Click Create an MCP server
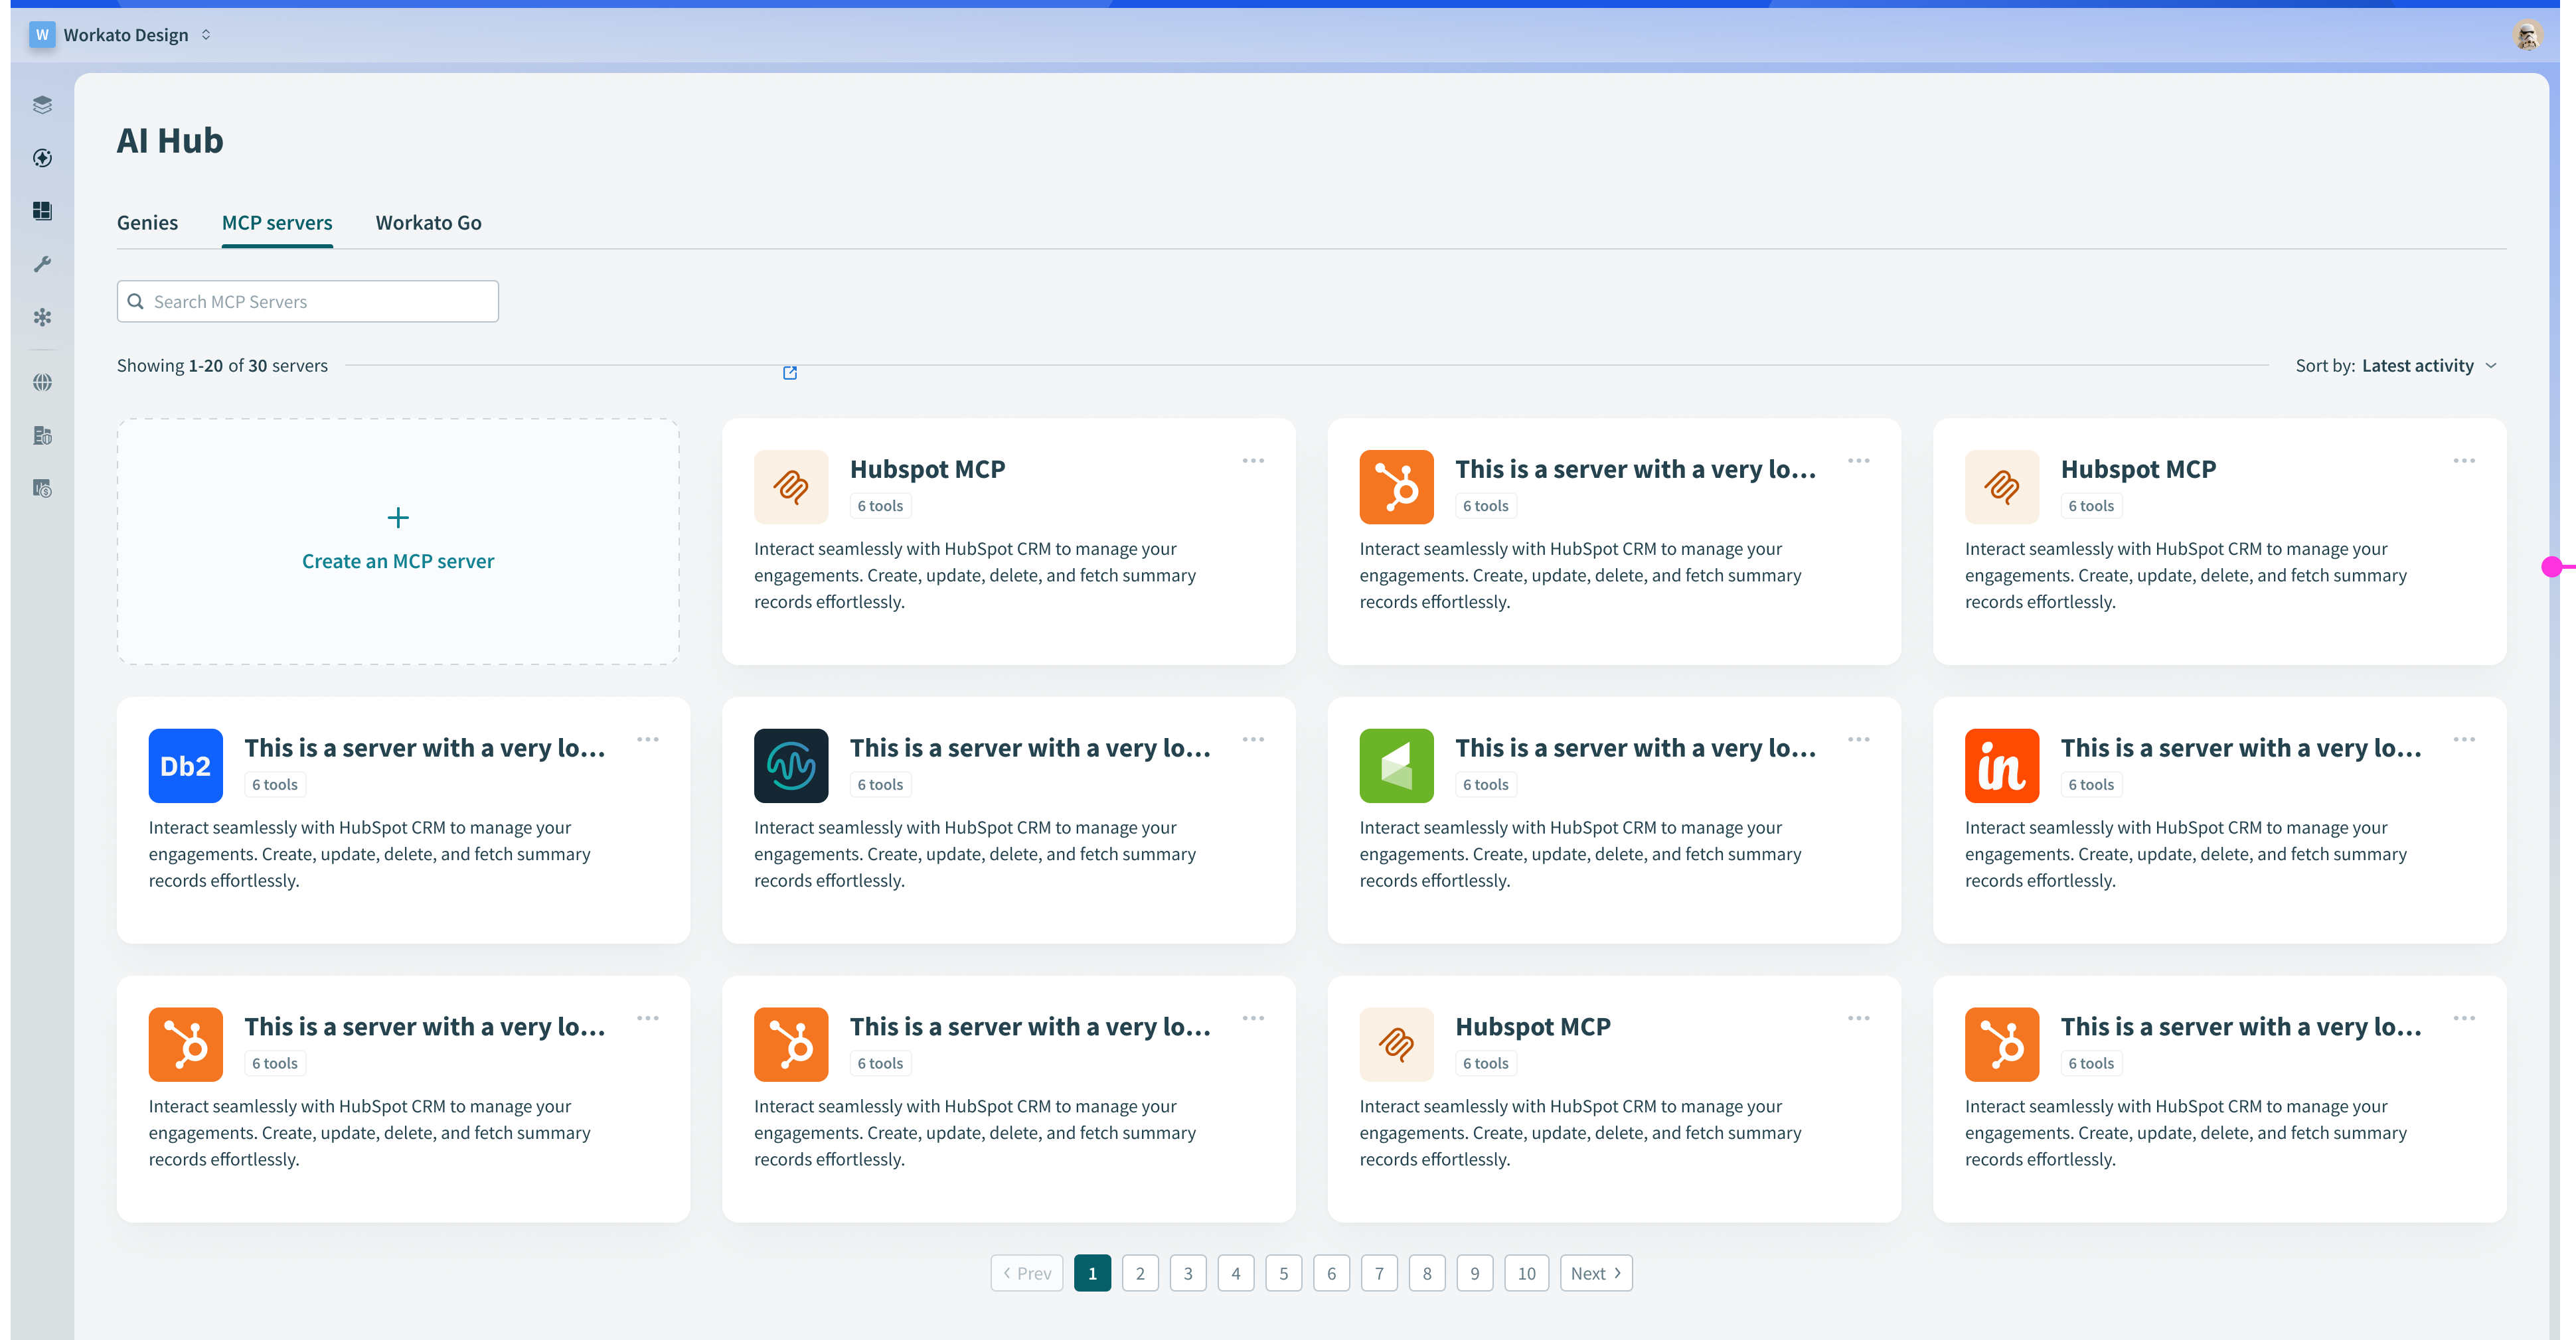2576x1340 pixels. tap(398, 542)
